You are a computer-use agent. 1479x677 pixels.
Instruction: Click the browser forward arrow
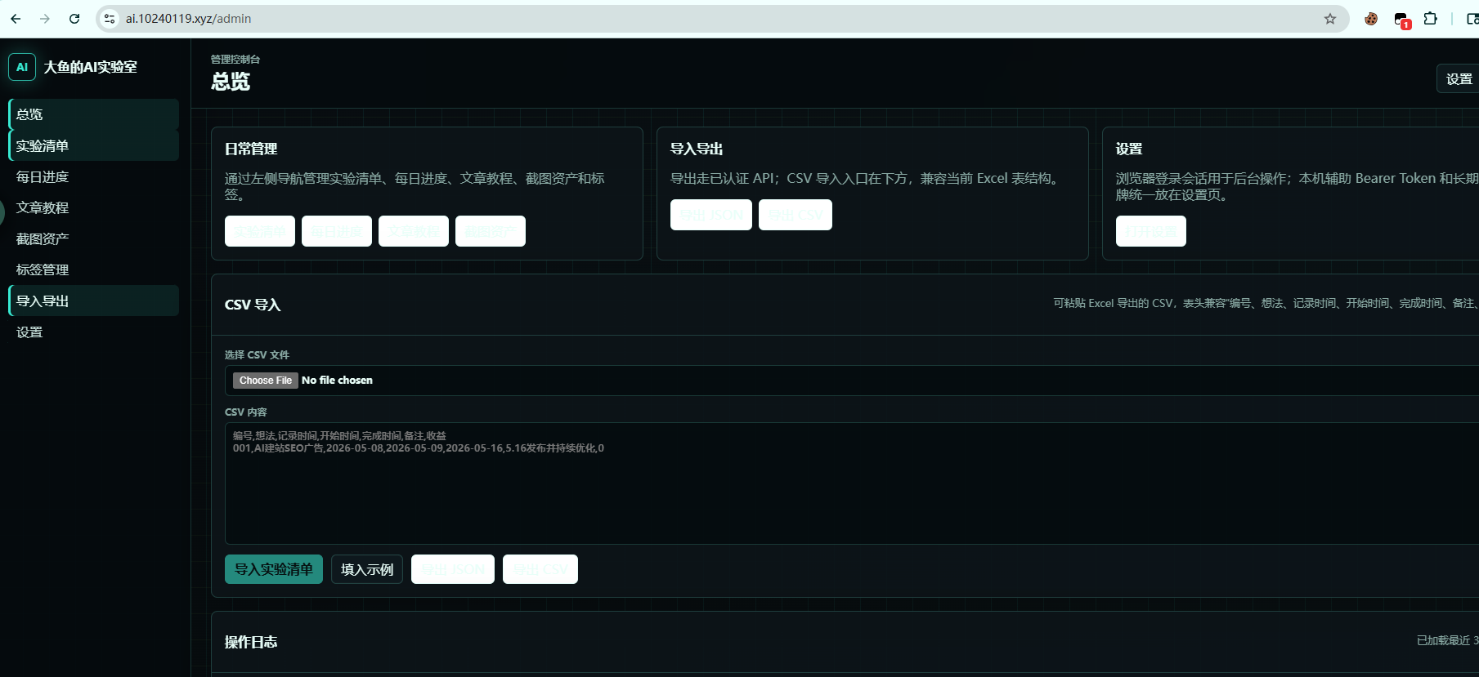(45, 19)
